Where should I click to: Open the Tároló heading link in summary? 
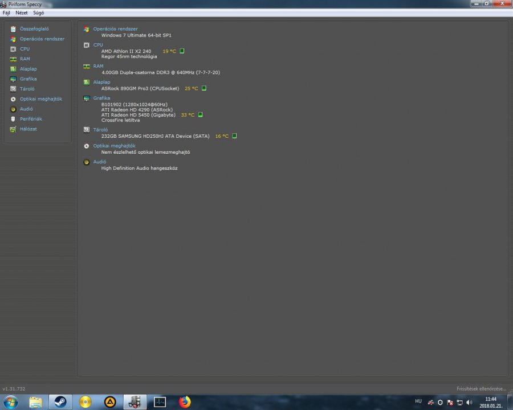coord(100,130)
